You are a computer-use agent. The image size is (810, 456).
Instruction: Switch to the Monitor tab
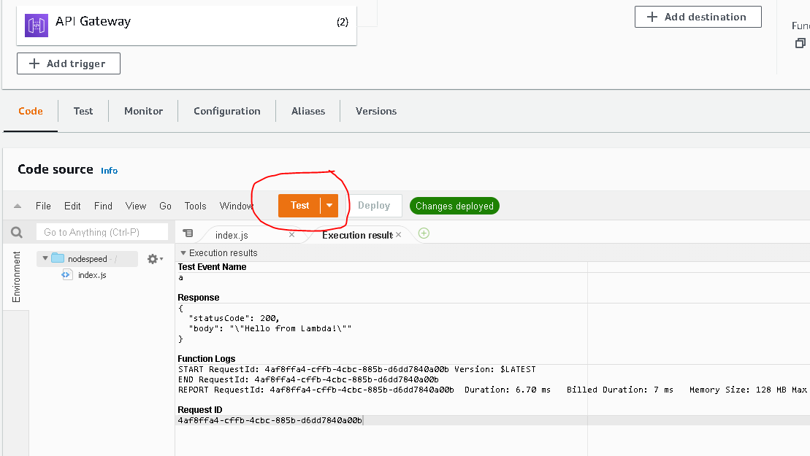click(143, 111)
